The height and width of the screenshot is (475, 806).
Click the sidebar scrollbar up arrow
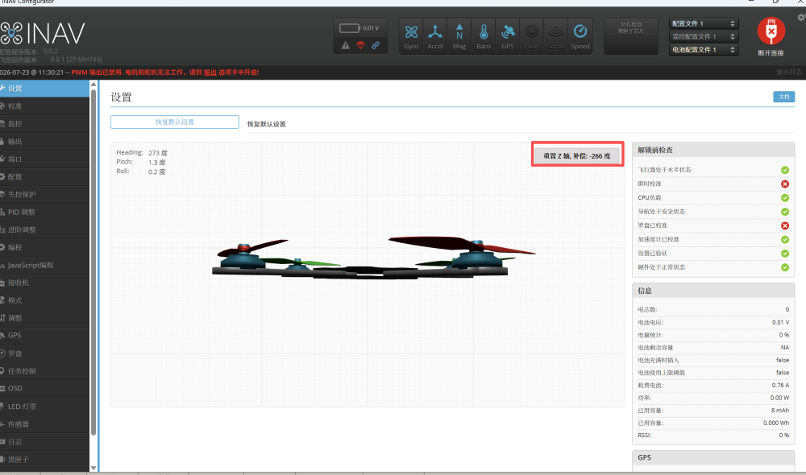tap(93, 85)
